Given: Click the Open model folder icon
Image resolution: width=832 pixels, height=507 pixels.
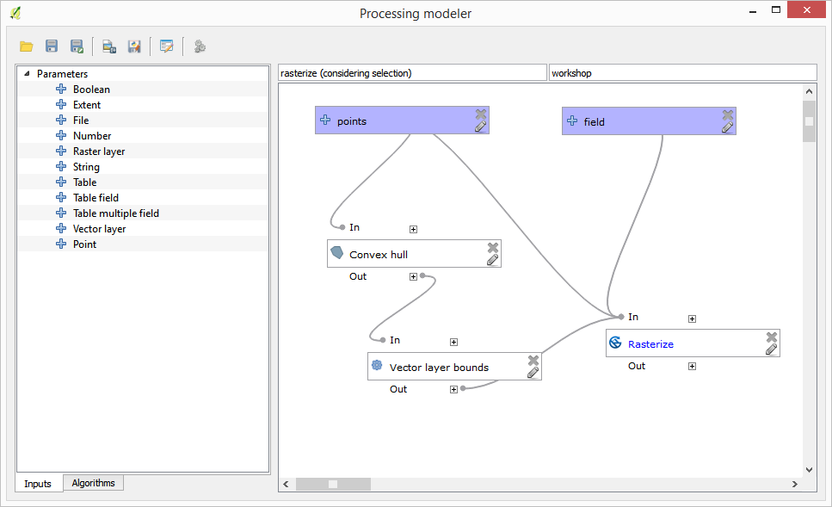Looking at the screenshot, I should [x=27, y=46].
